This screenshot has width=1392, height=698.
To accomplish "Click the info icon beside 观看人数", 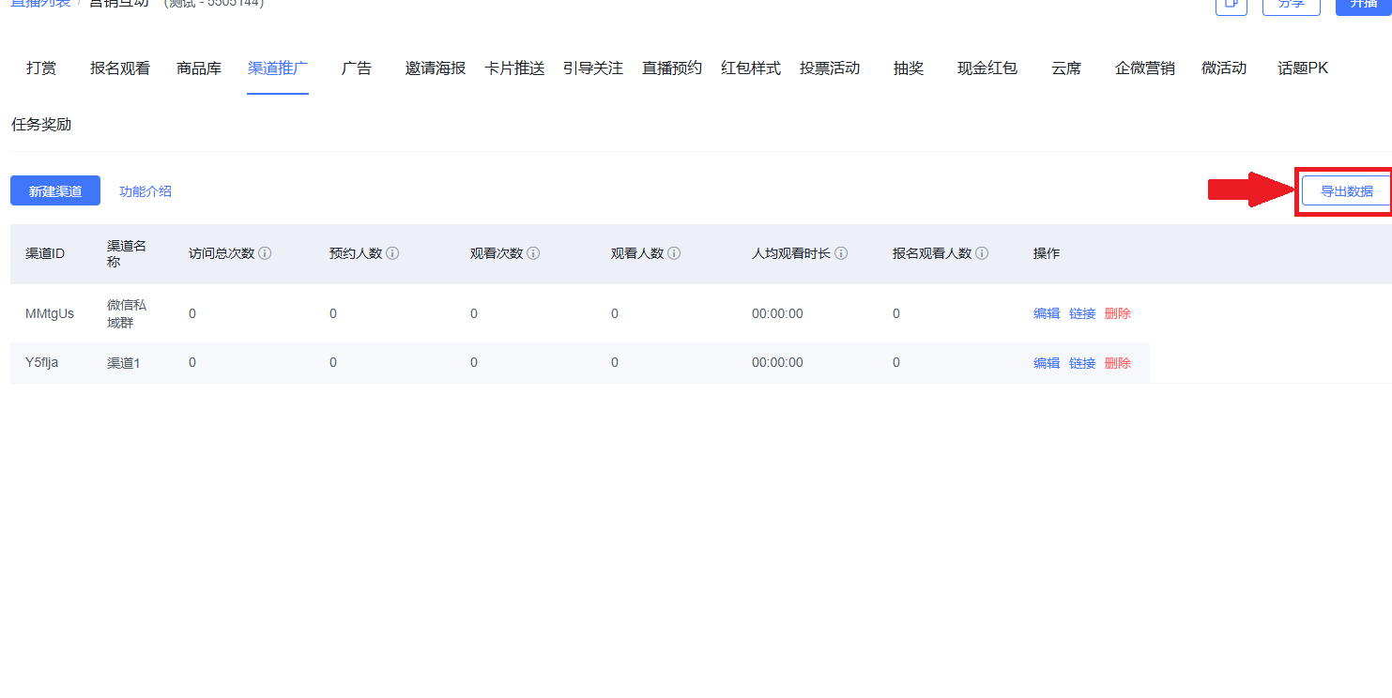I will [674, 253].
